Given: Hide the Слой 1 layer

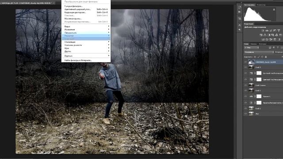Looking at the screenshot, I should point(245,108).
